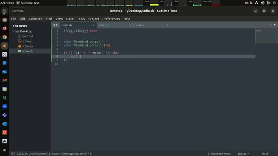The width and height of the screenshot is (278, 156).
Task: Change syntax via Bash selector
Action: [x=265, y=153]
